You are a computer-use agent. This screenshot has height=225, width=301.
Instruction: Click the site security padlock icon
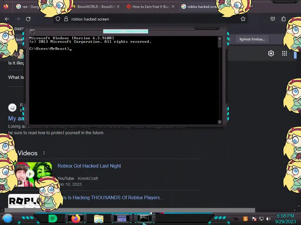point(66,19)
